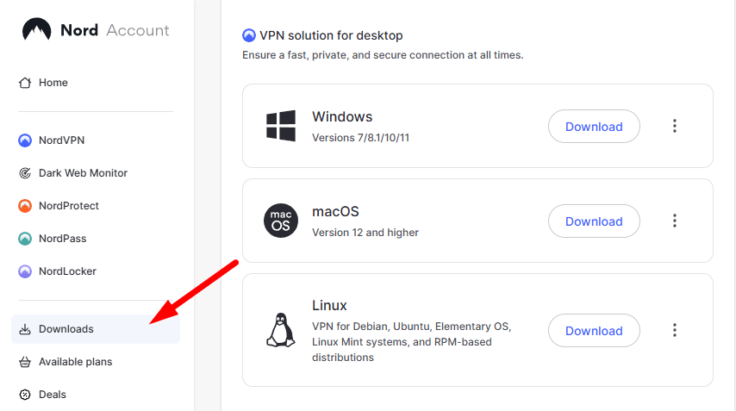Click the Deals badge icon

click(25, 395)
